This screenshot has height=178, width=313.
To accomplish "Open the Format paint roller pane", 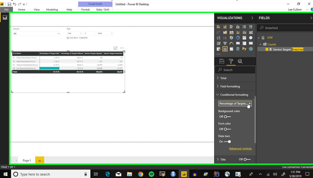I will click(x=231, y=61).
